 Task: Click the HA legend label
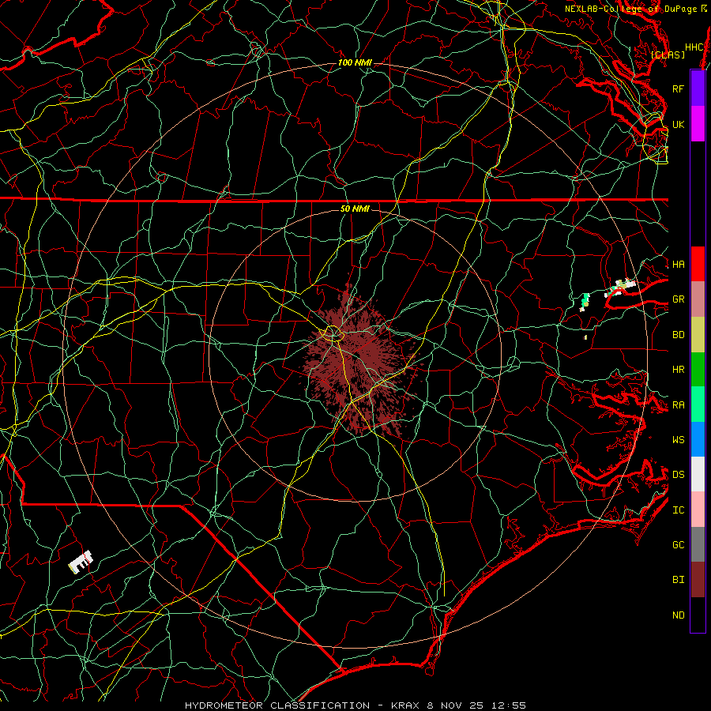678,264
